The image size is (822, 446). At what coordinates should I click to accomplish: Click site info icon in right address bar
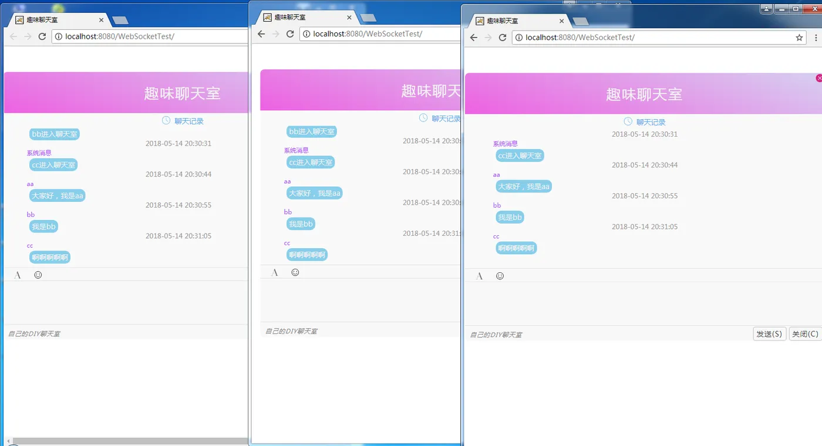pyautogui.click(x=518, y=38)
